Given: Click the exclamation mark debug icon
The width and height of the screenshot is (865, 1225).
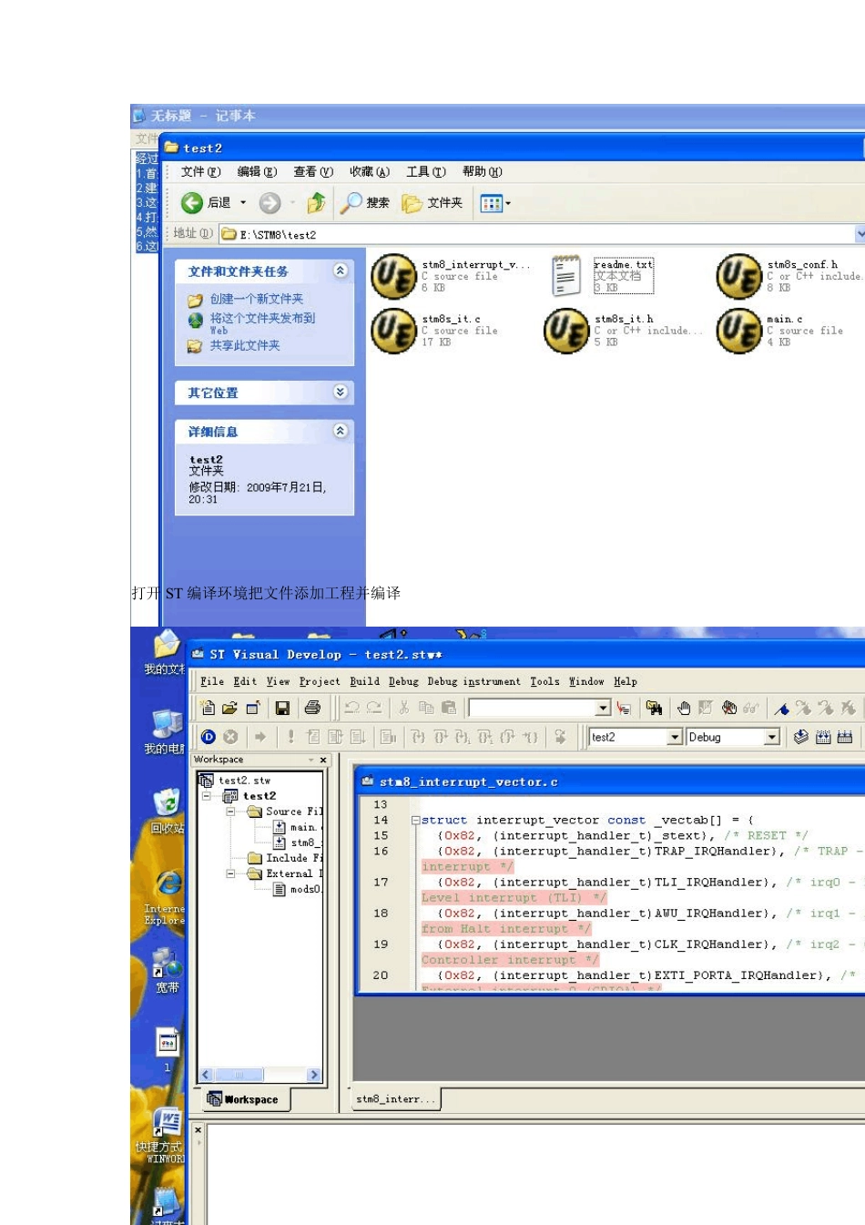Looking at the screenshot, I should pos(290,737).
